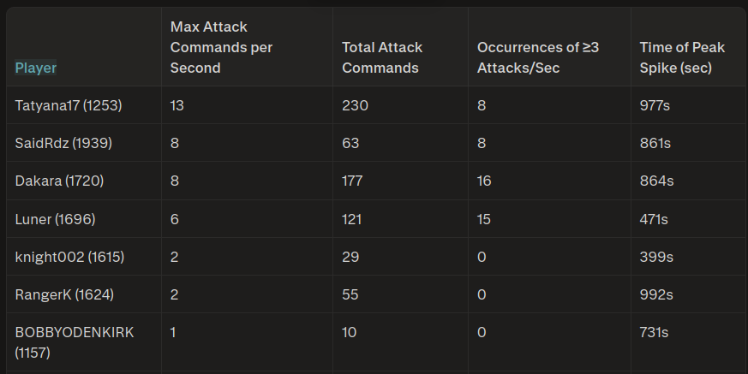
Task: Click the Dakara (1720) player cell
Action: (60, 181)
